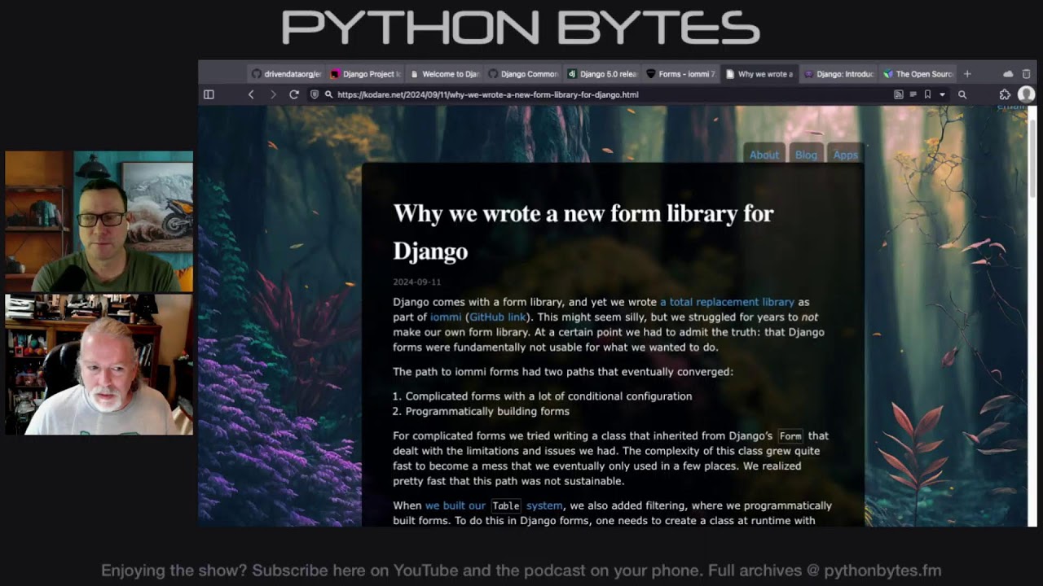This screenshot has height=586, width=1043.
Task: Click 'Programmatically building forms' list item
Action: [487, 411]
